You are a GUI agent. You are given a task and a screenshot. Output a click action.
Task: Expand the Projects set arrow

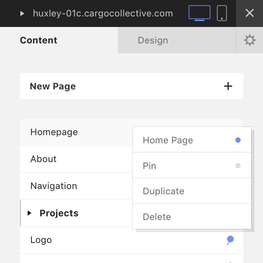click(30, 213)
